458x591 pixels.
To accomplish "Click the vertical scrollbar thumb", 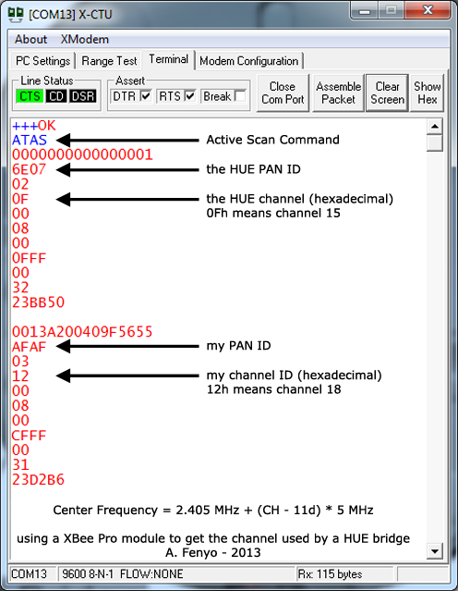I will tap(435, 142).
